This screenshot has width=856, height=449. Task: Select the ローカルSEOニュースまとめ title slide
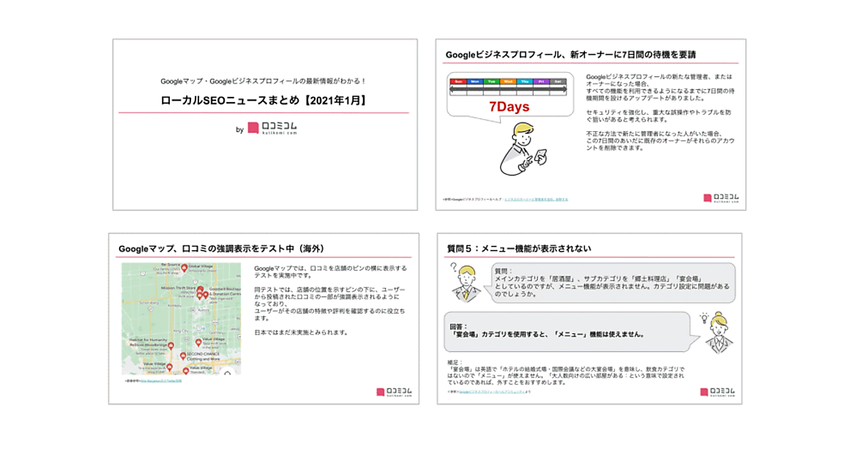tap(264, 125)
